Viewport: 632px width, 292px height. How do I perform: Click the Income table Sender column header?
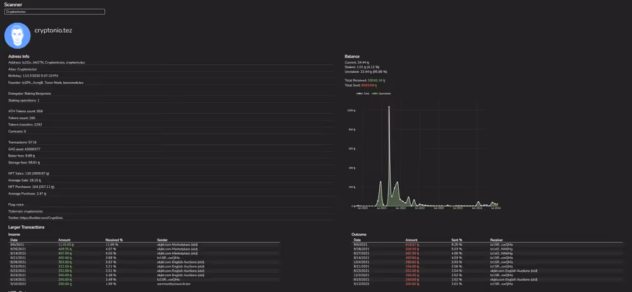click(162, 240)
